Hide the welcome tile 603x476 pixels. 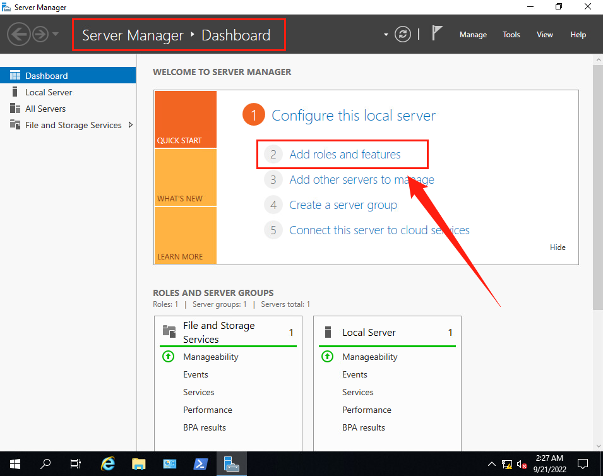tap(558, 247)
